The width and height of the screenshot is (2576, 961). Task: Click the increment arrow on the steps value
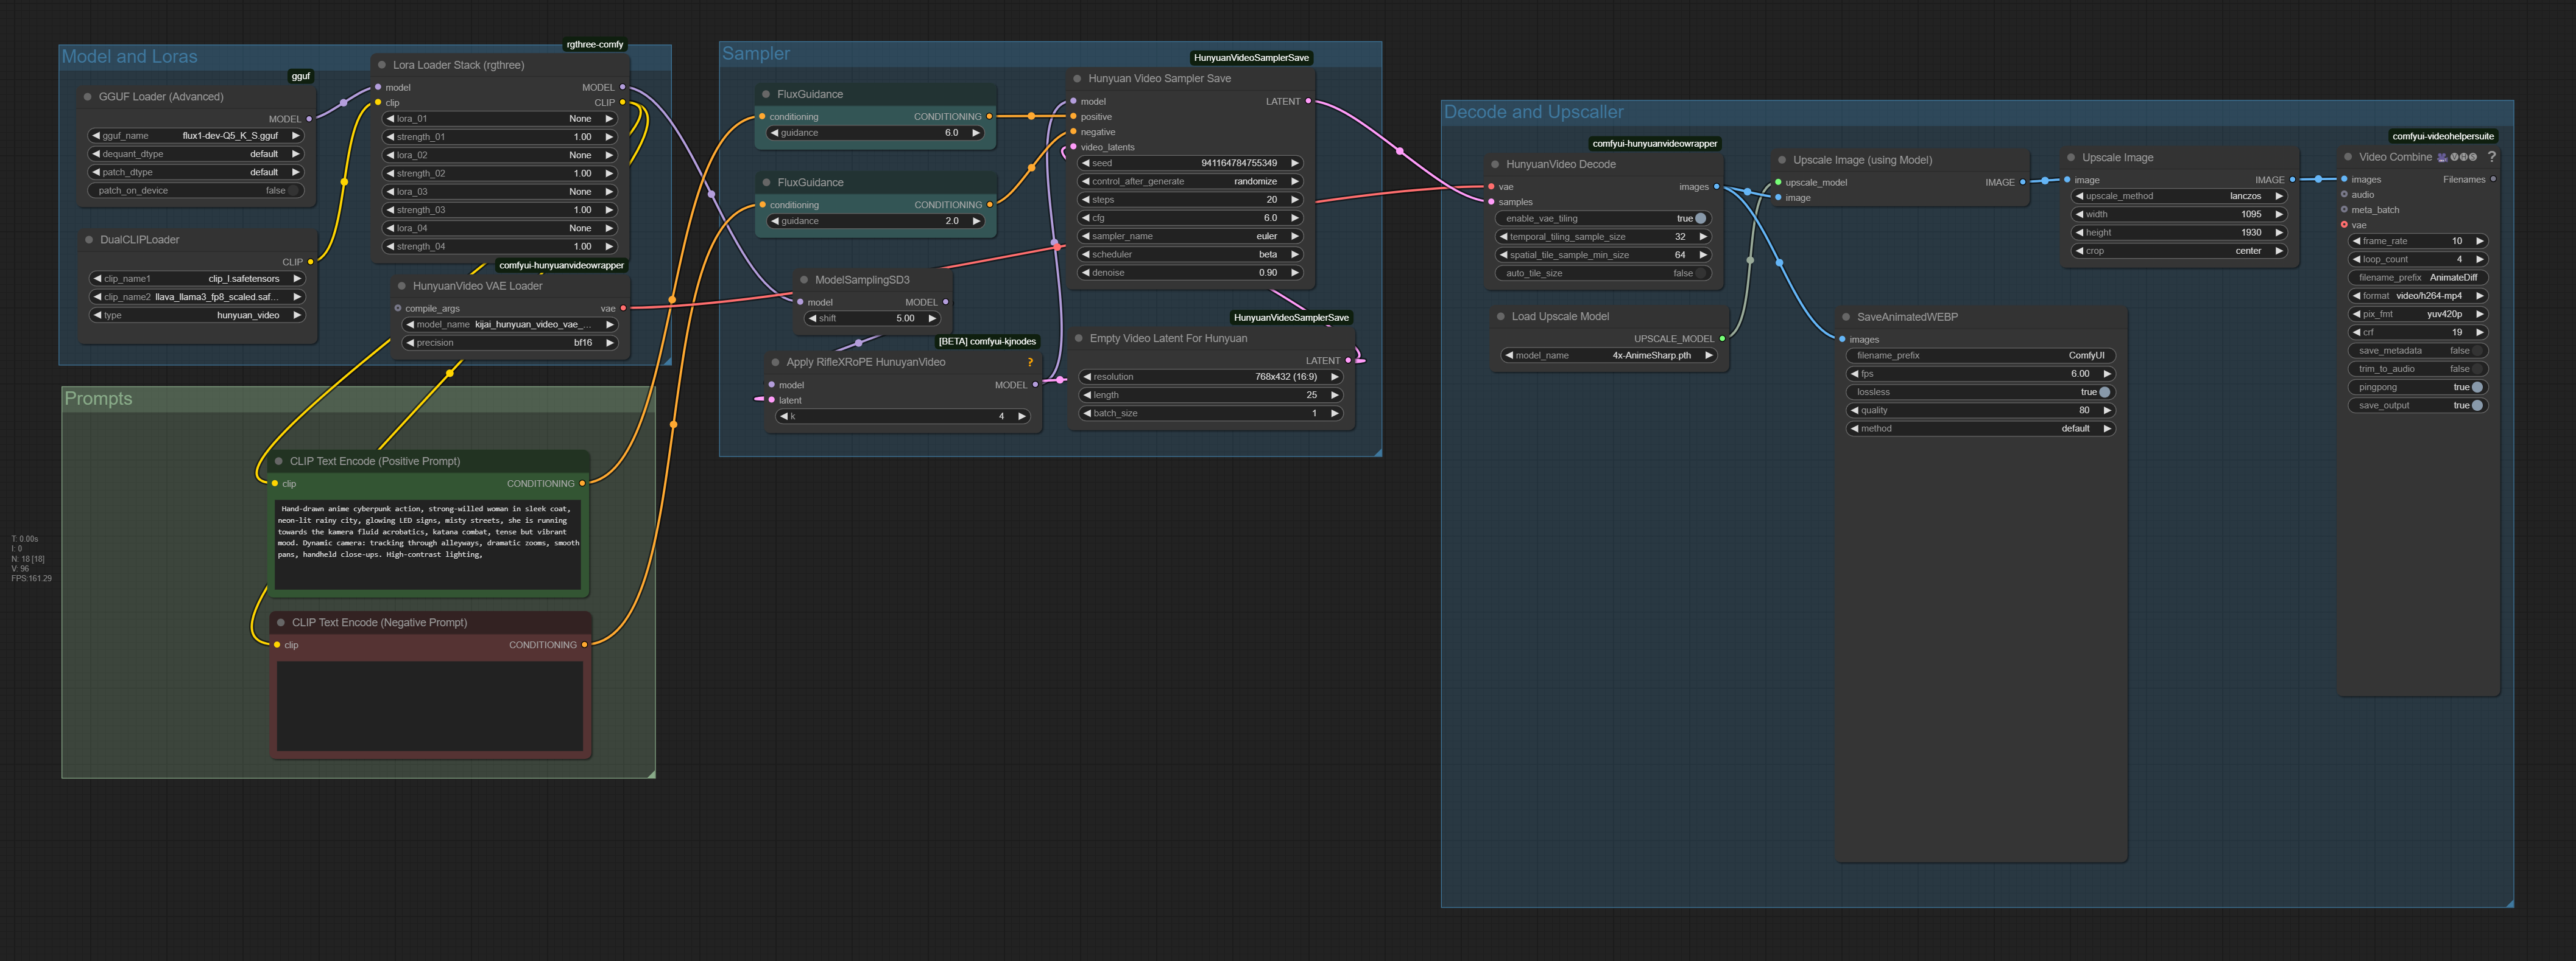[1295, 200]
